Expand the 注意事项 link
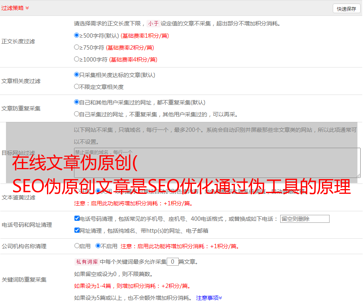The height and width of the screenshot is (305, 363). pos(209,298)
